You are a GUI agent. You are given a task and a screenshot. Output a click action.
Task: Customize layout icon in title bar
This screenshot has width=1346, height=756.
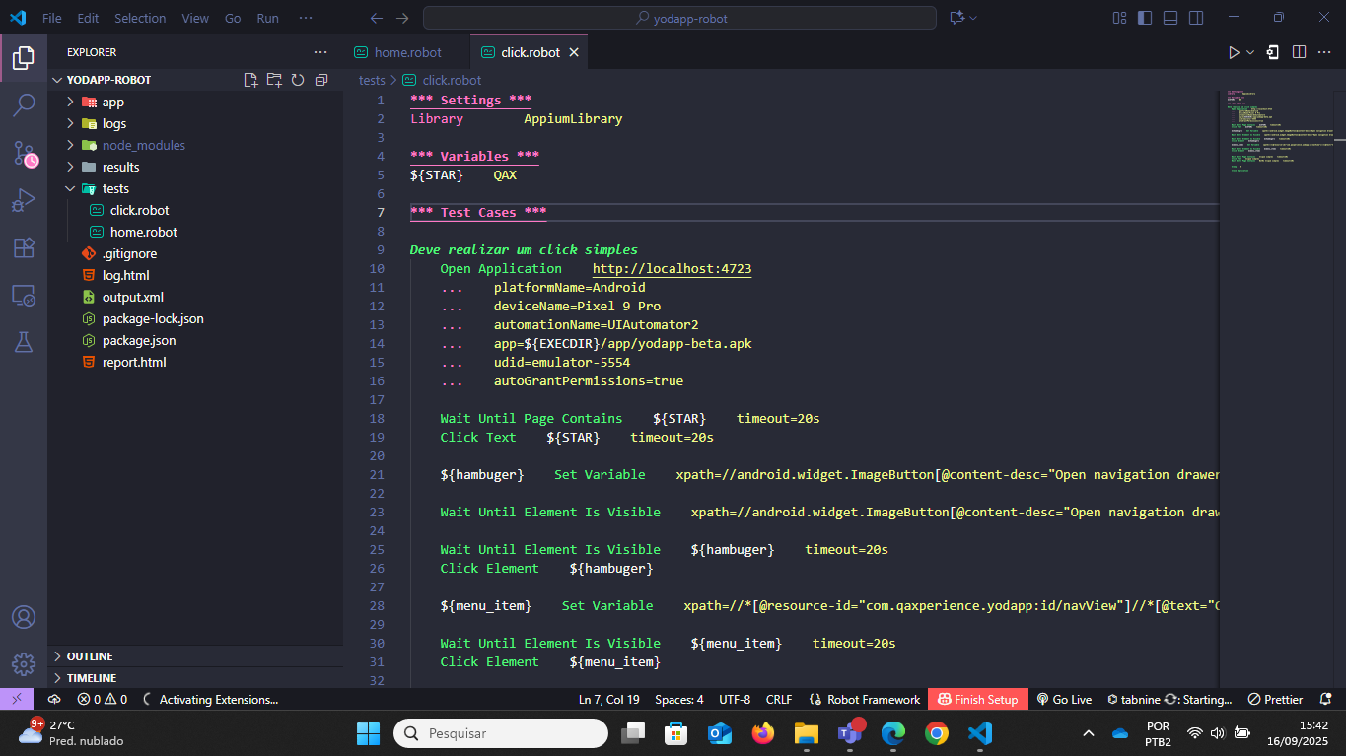point(1119,18)
